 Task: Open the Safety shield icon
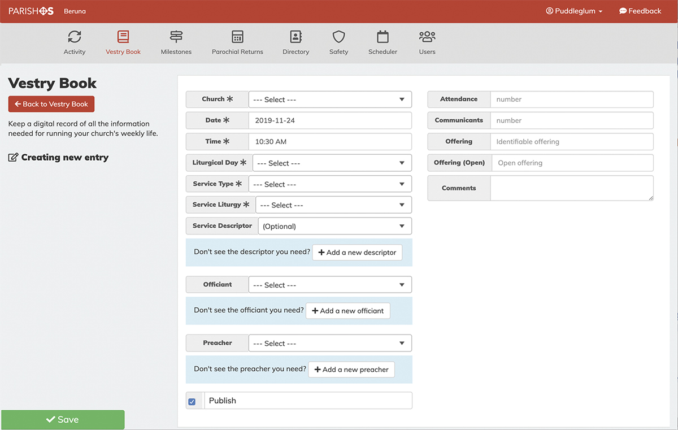[x=338, y=37]
